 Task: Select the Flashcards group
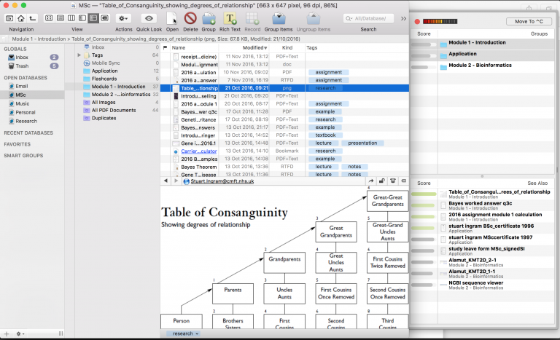coord(104,79)
